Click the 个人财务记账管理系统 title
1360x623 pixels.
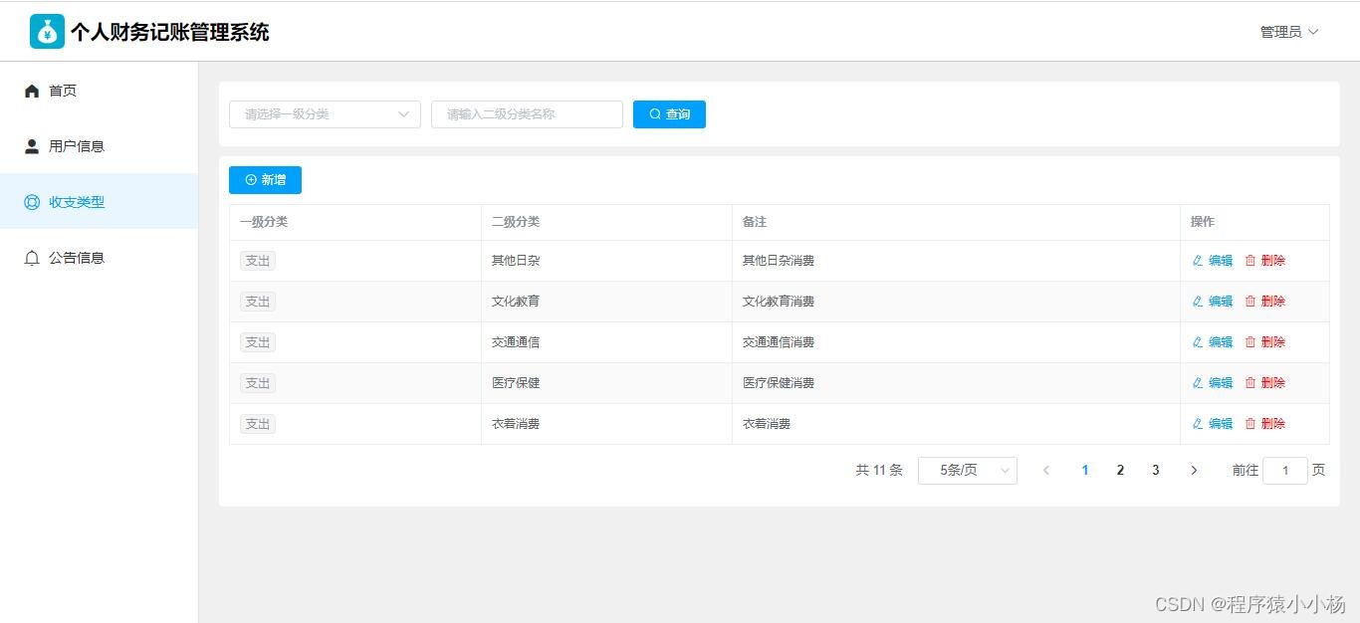click(x=169, y=32)
